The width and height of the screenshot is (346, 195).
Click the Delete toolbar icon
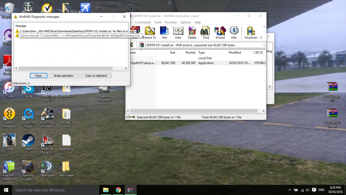(x=192, y=33)
